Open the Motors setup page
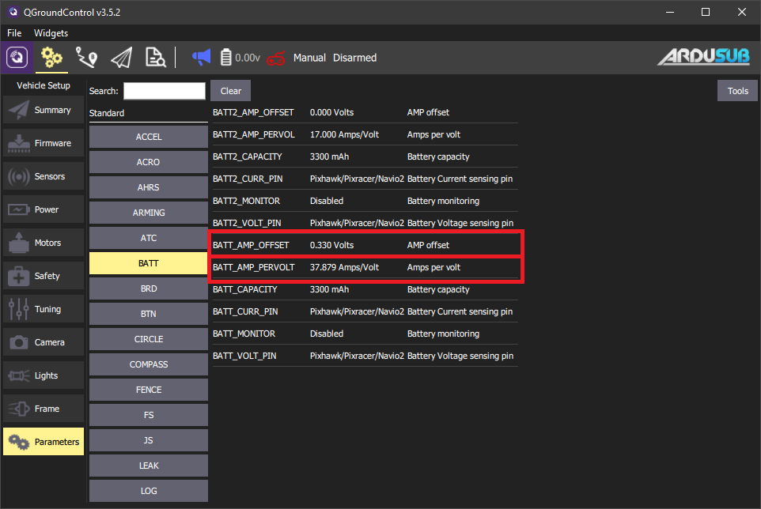This screenshot has height=509, width=761. pos(44,243)
